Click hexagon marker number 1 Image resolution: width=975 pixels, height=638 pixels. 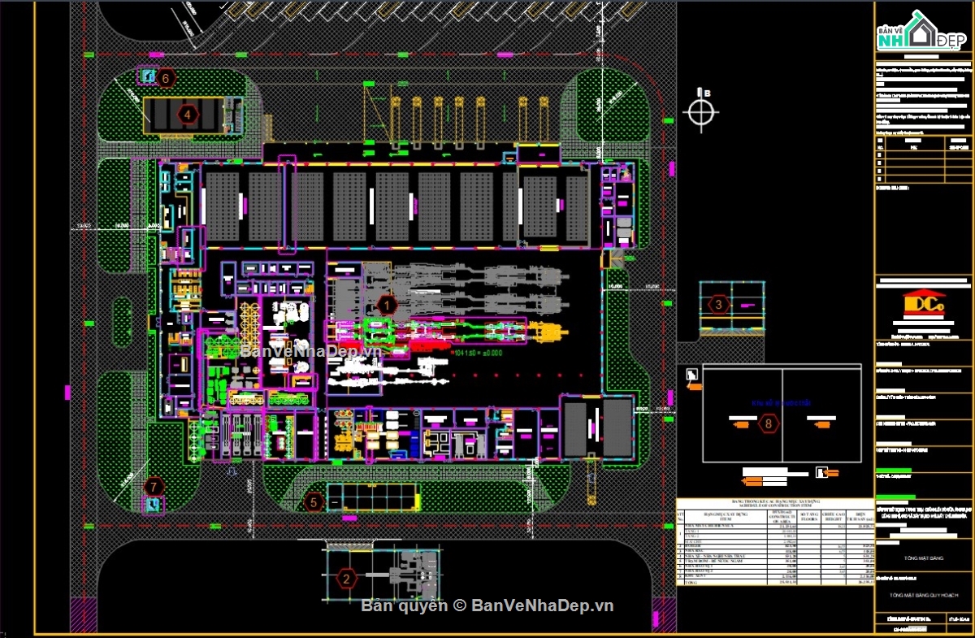point(388,306)
